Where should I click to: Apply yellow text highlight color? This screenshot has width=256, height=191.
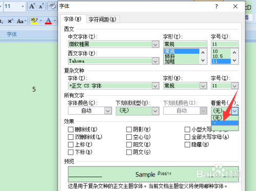point(34,21)
